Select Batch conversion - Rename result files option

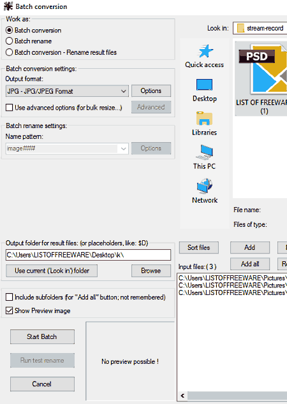(x=10, y=52)
